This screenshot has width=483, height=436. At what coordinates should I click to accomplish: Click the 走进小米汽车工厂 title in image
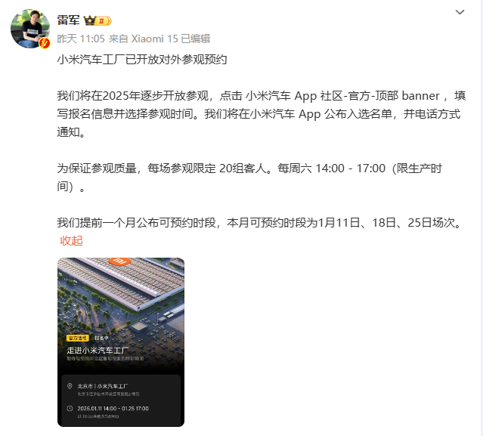pyautogui.click(x=98, y=351)
